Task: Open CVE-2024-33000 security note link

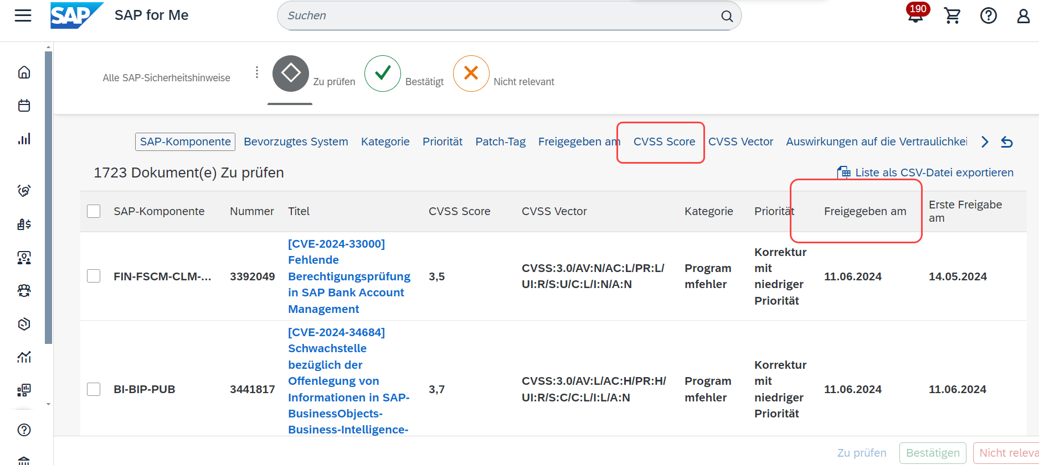Action: pos(349,276)
